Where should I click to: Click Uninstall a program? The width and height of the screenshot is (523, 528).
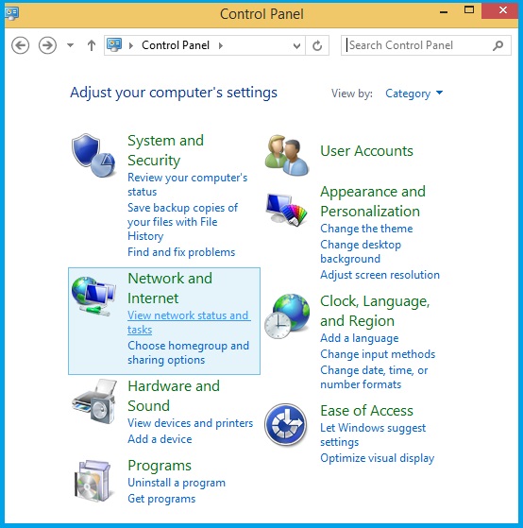(177, 483)
